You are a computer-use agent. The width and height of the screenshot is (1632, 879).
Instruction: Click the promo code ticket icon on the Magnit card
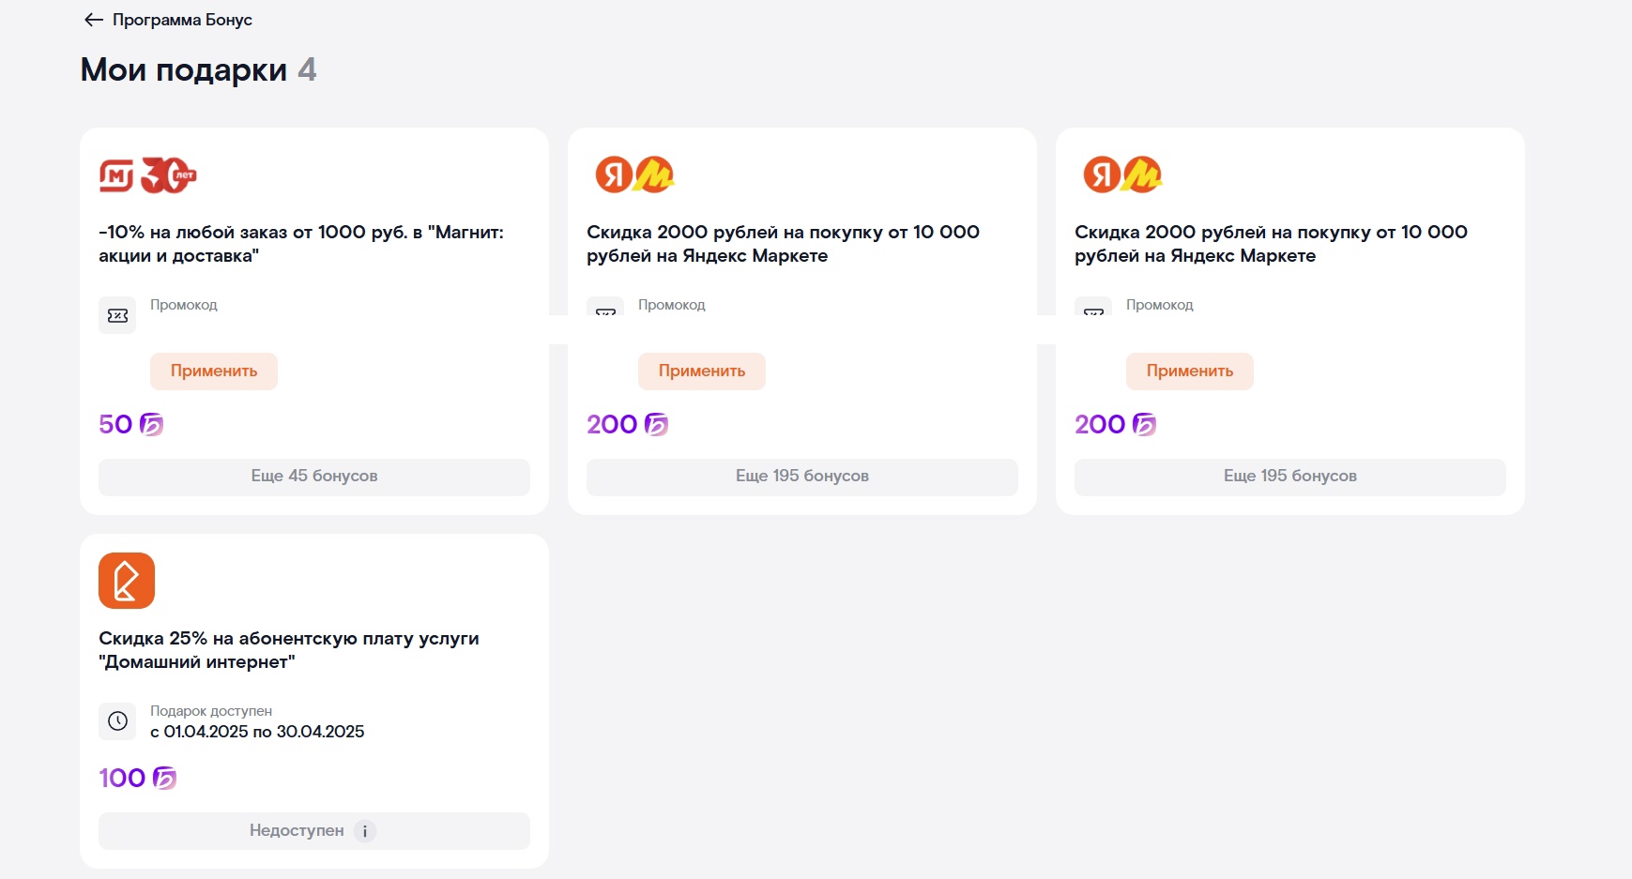pos(117,315)
